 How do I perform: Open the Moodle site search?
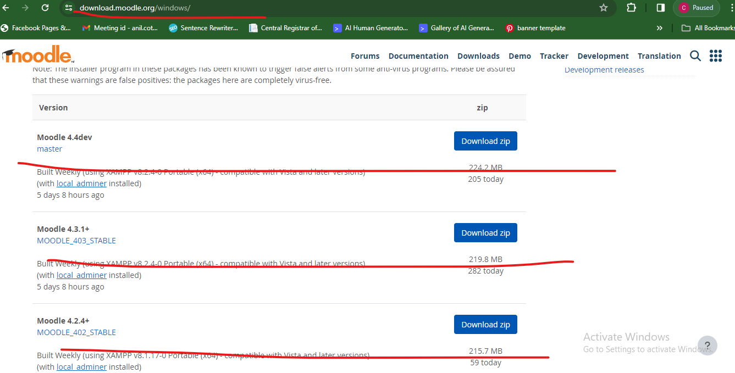point(695,55)
